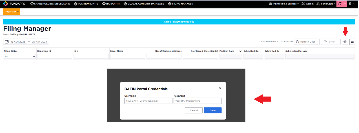The height and width of the screenshot is (133, 359).
Task: Click the Rapportr icon
Action: click(104, 4)
